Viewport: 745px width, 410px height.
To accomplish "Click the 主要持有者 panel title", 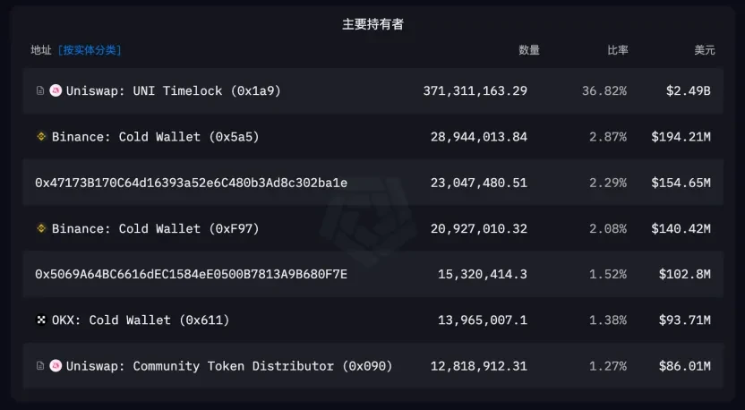I will coord(372,24).
